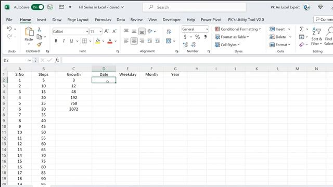
Task: Open Sort & Filter menu
Action: coord(316,36)
